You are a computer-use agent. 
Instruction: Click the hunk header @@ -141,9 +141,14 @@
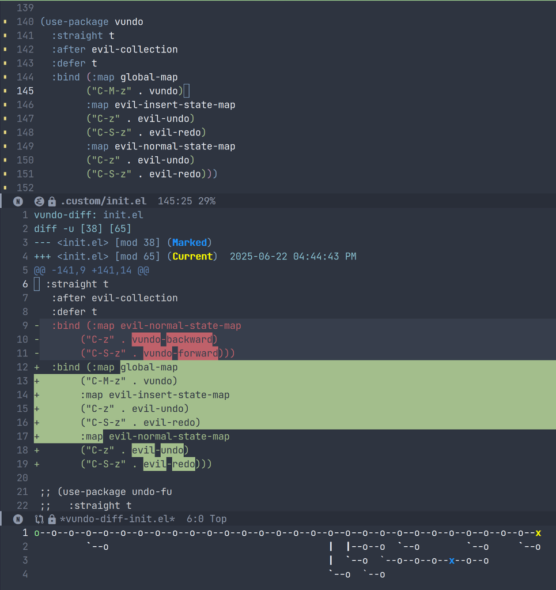92,270
